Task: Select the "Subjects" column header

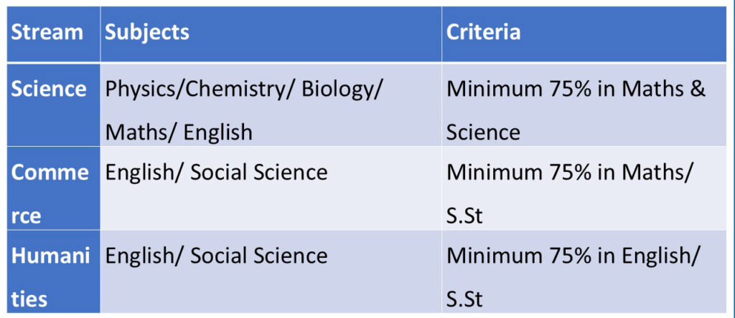Action: 147,33
